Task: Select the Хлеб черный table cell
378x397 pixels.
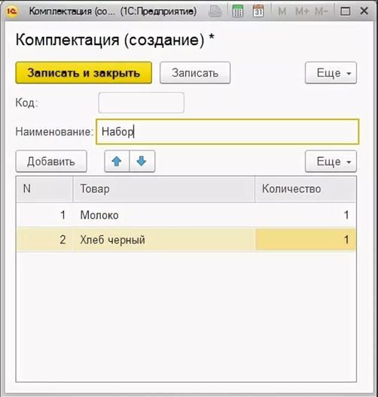Action: click(x=163, y=240)
